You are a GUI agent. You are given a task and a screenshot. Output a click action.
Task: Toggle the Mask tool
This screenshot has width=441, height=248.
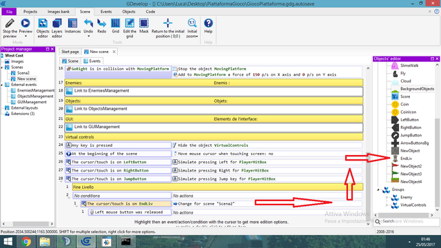pyautogui.click(x=144, y=26)
